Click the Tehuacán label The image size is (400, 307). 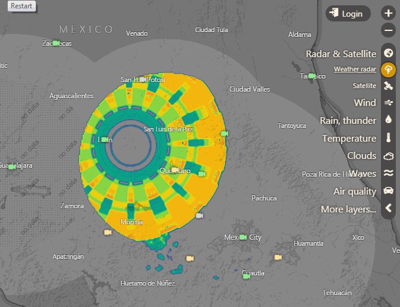pyautogui.click(x=337, y=293)
